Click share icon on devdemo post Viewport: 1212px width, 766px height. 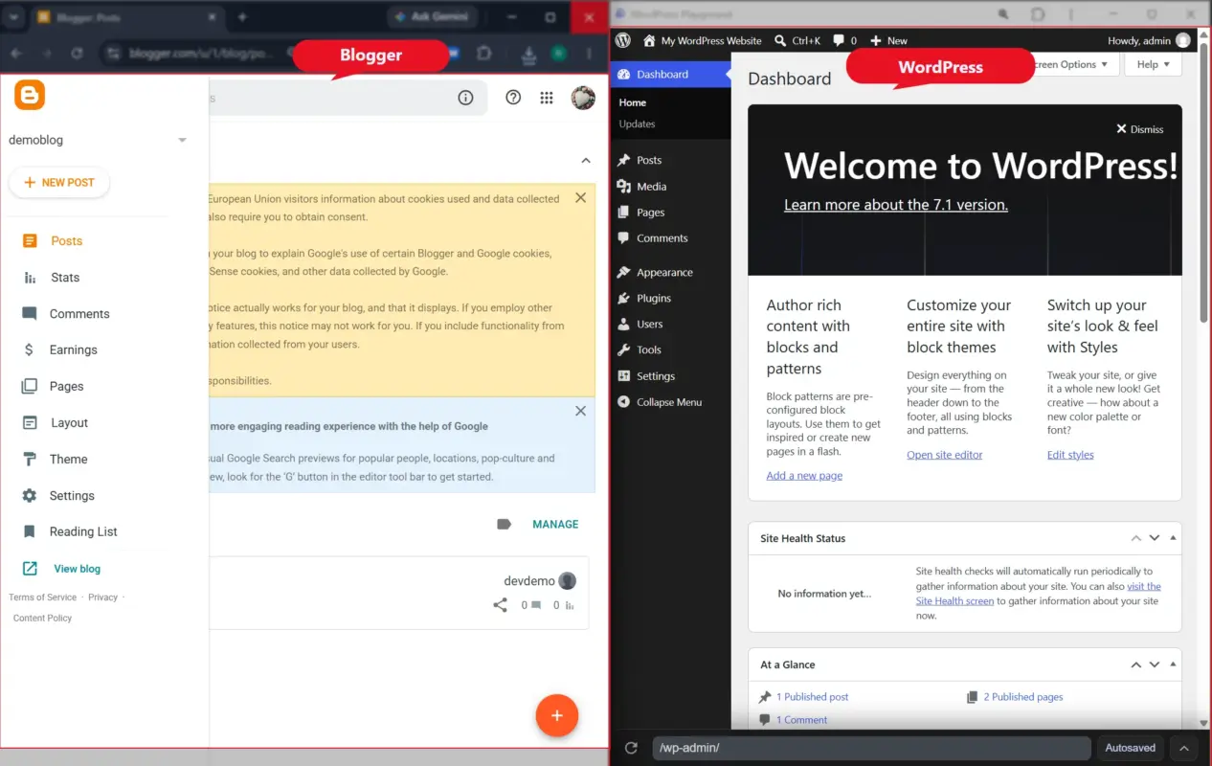(500, 605)
